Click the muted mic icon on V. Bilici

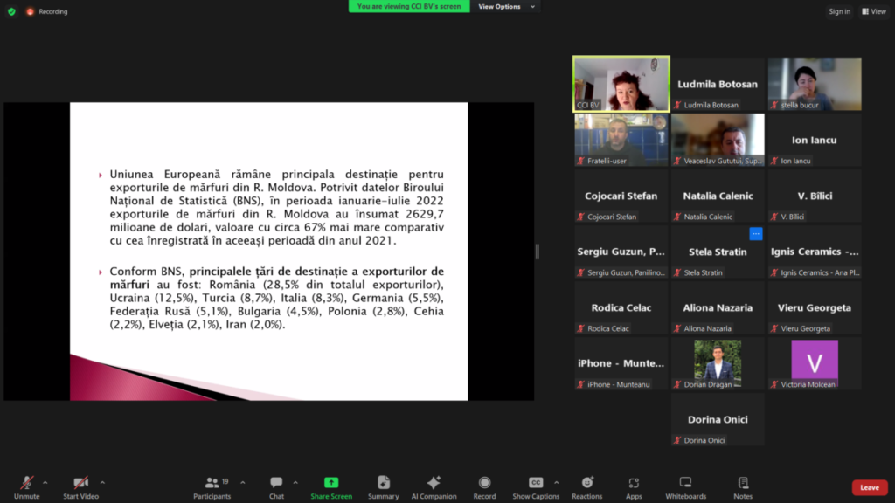[774, 217]
